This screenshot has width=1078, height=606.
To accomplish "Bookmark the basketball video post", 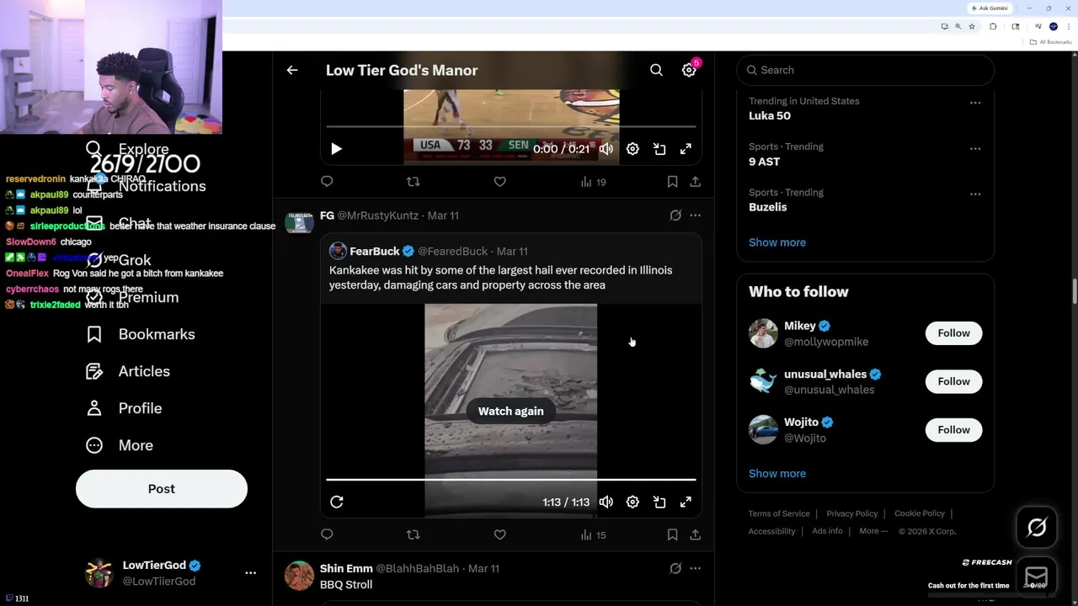I will [x=672, y=182].
